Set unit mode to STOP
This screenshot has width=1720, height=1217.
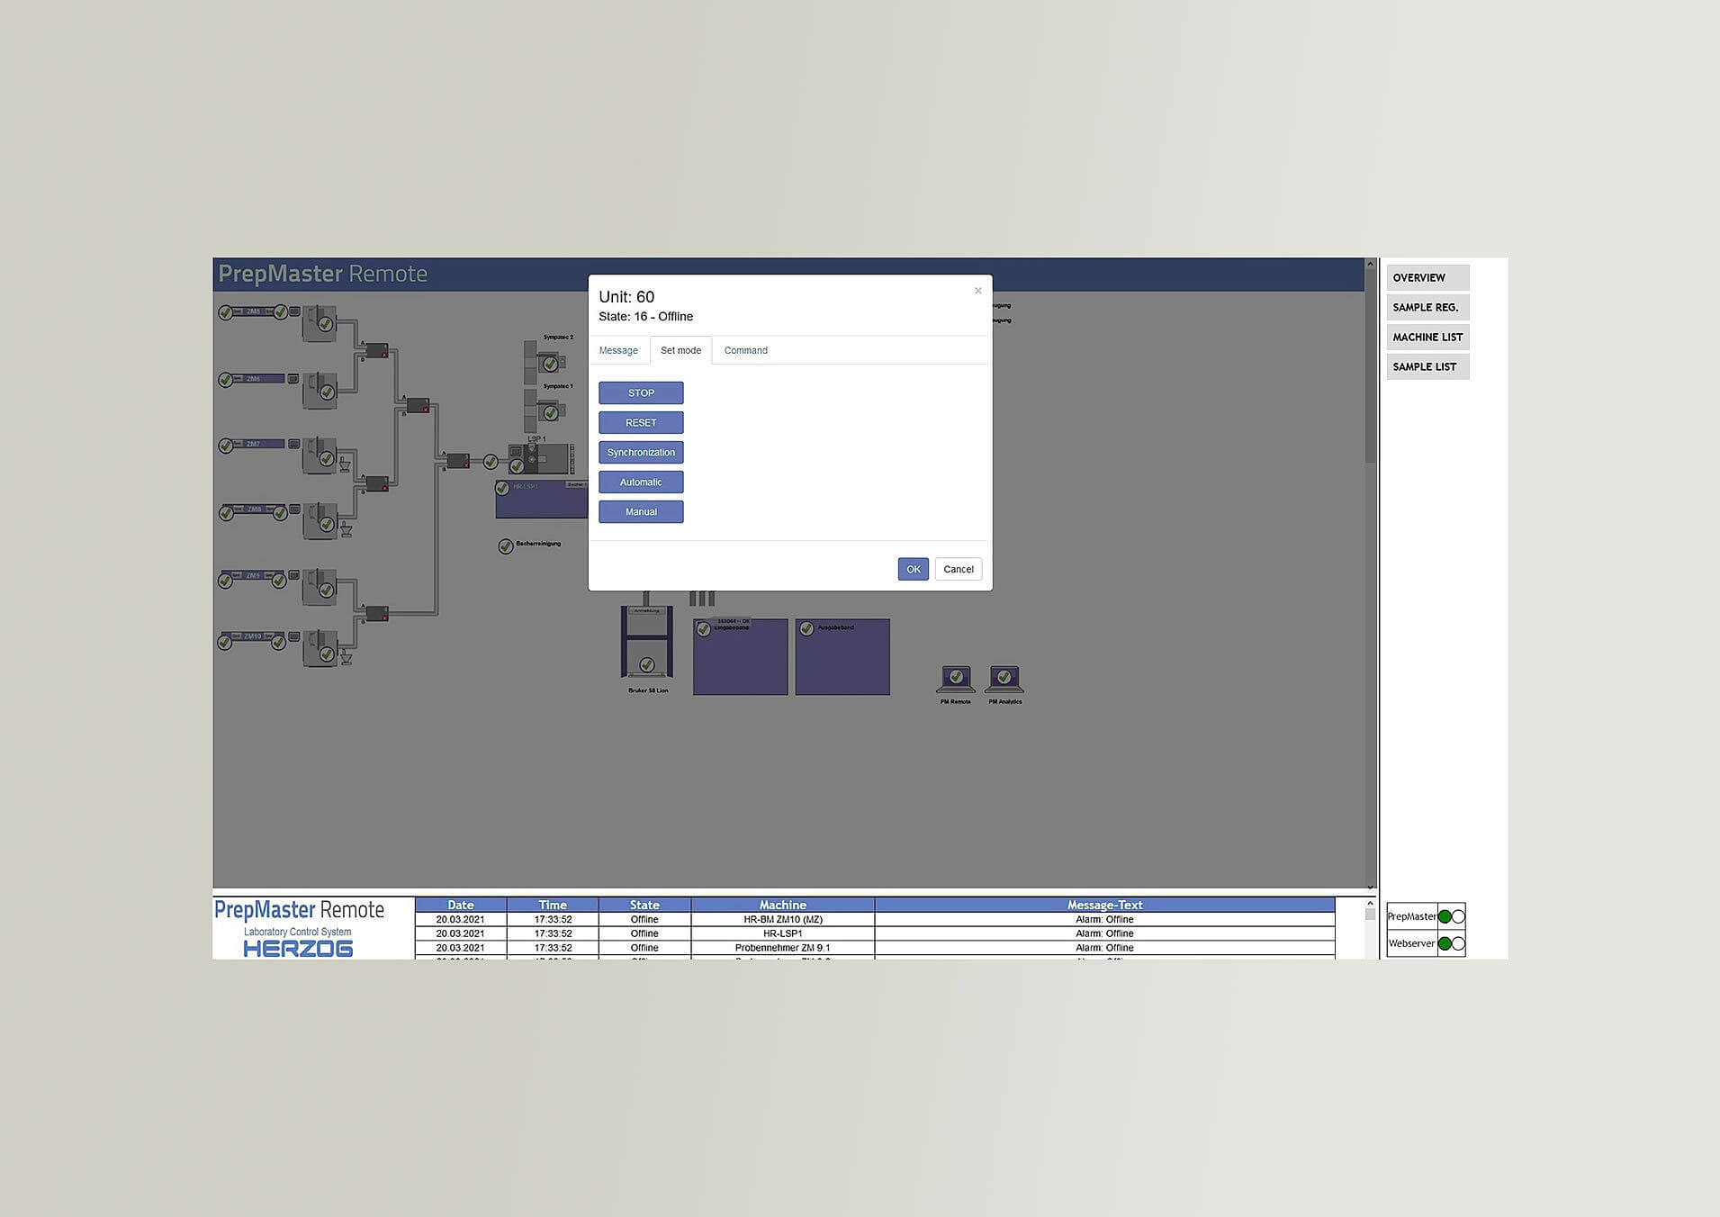click(x=641, y=392)
